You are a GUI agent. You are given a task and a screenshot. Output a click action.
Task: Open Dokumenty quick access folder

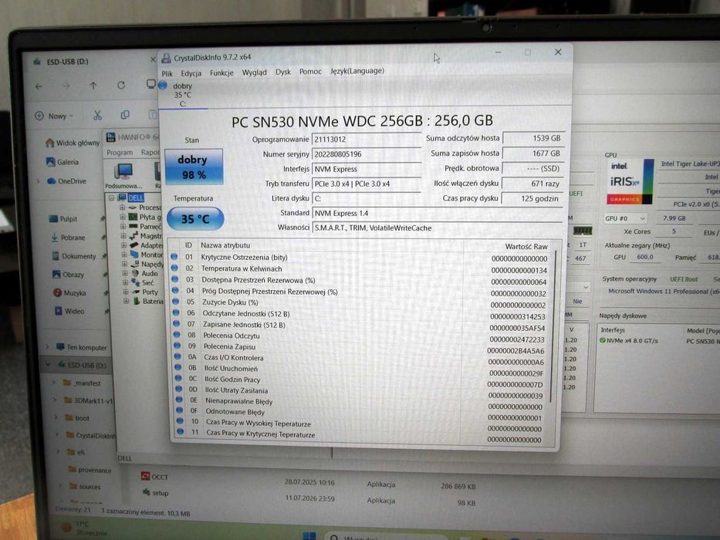point(74,256)
